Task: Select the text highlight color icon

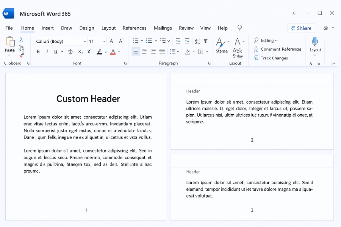Action: pyautogui.click(x=100, y=51)
